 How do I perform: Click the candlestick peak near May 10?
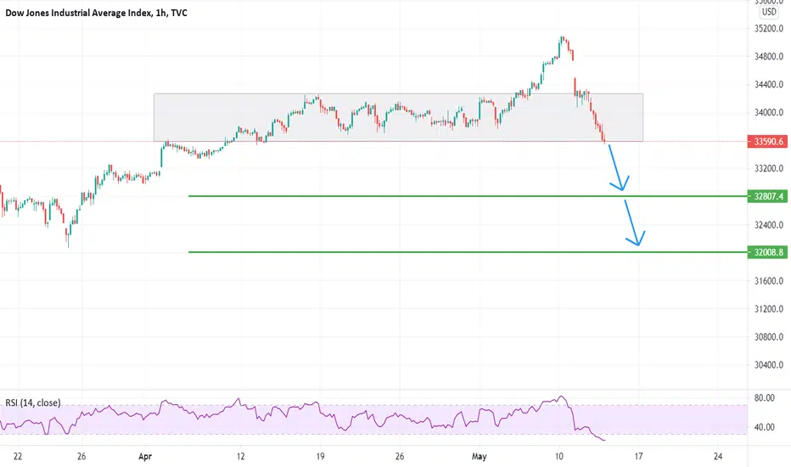(562, 39)
